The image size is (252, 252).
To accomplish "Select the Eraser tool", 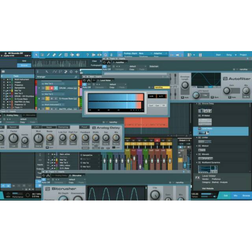I will coord(54,55).
